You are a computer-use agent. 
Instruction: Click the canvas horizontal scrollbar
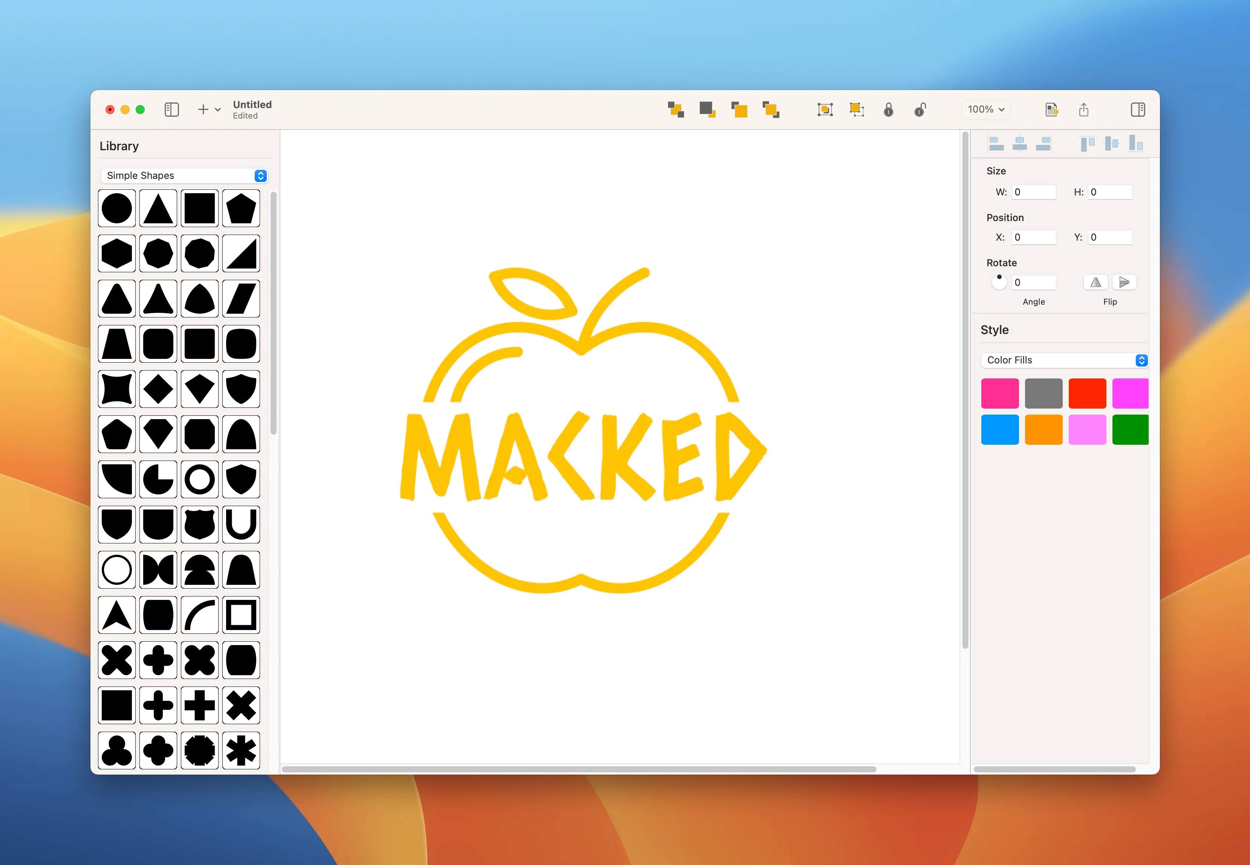(x=579, y=769)
